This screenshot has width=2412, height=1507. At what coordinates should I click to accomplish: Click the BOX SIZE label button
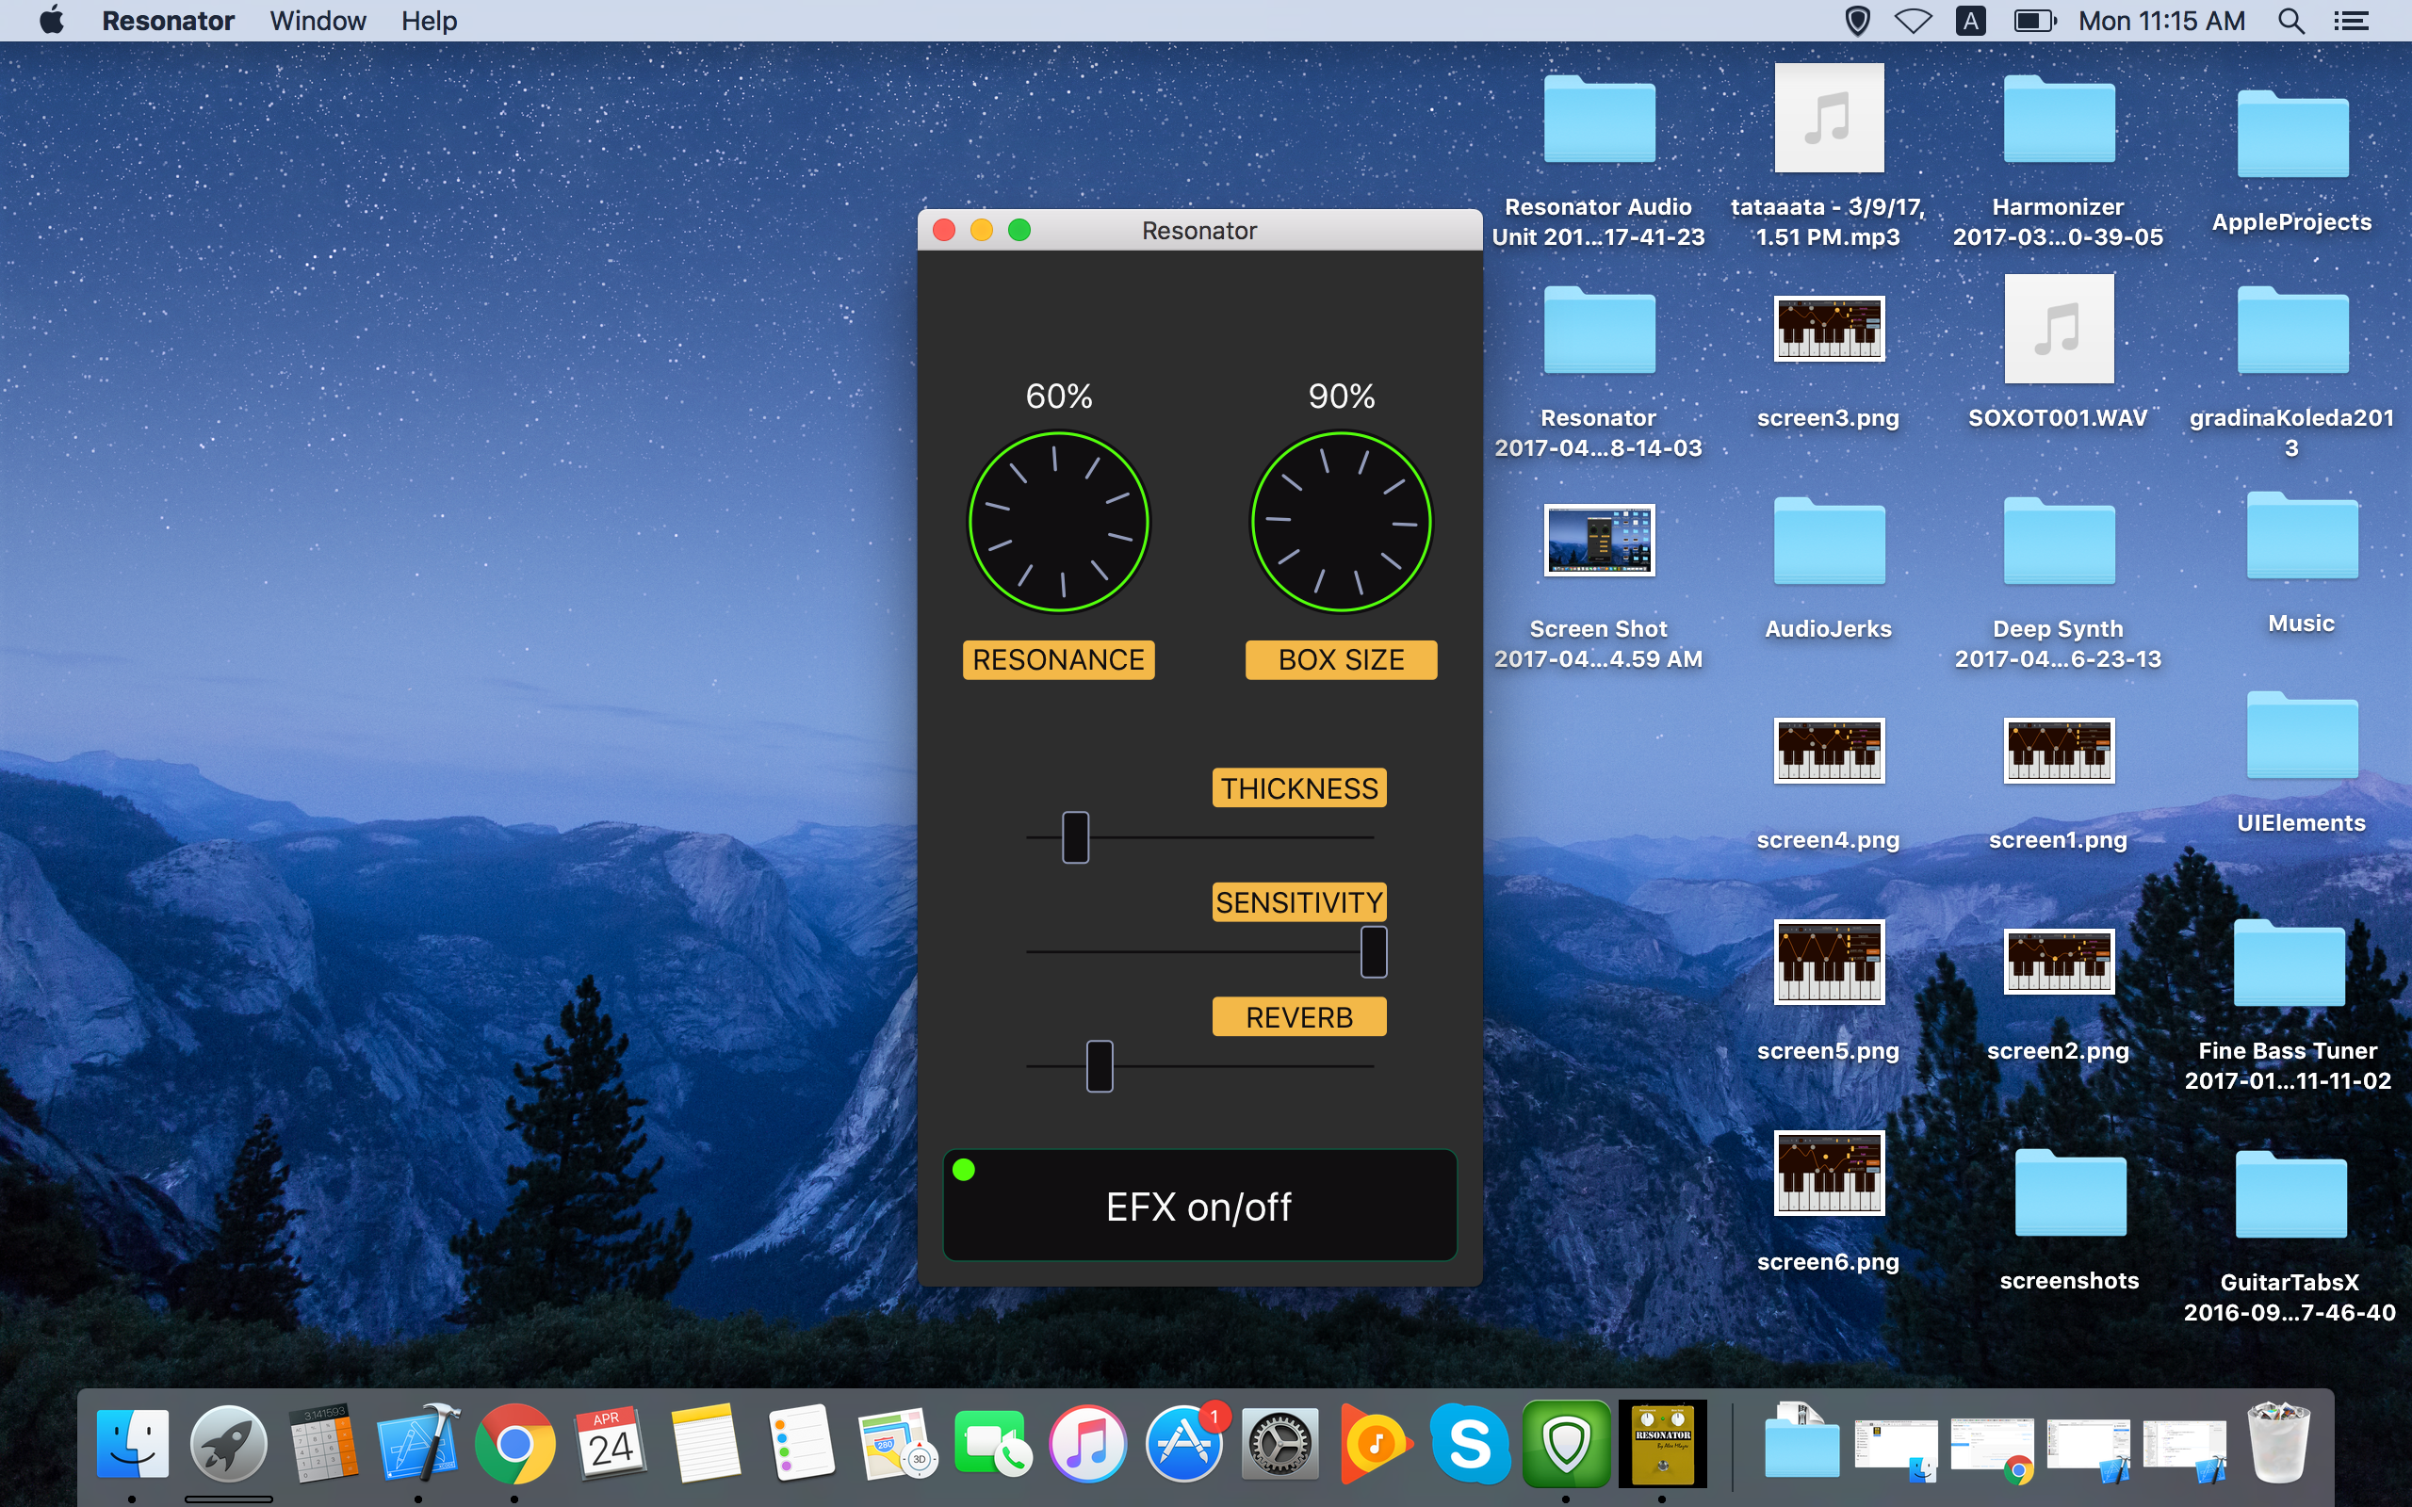click(x=1341, y=660)
